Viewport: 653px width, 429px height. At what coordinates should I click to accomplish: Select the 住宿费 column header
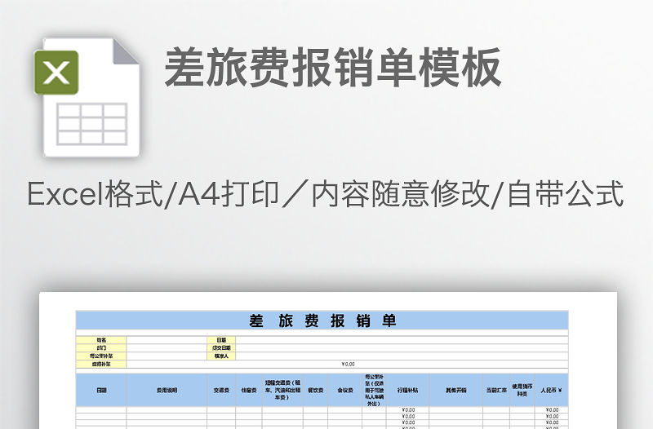249,391
